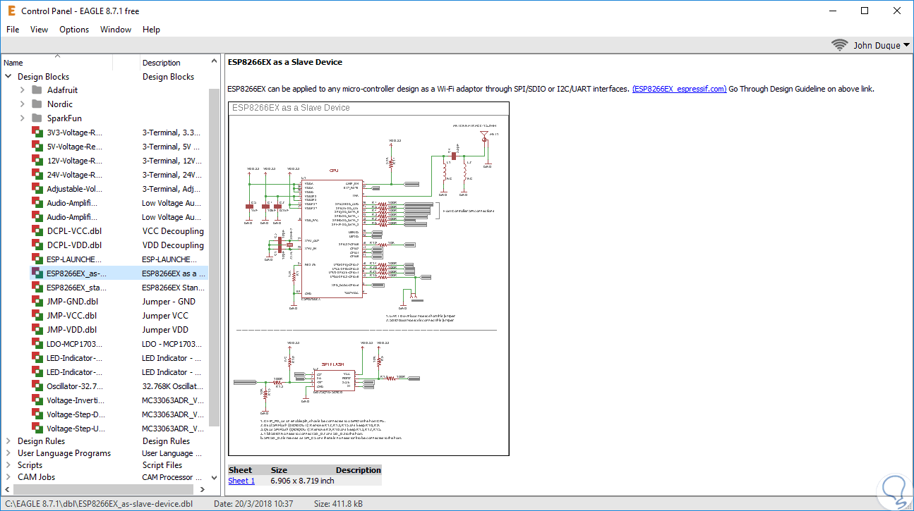Click the ESP8266EX schematic preview thumbnail
Screen dimensions: 914x511
click(x=368, y=278)
